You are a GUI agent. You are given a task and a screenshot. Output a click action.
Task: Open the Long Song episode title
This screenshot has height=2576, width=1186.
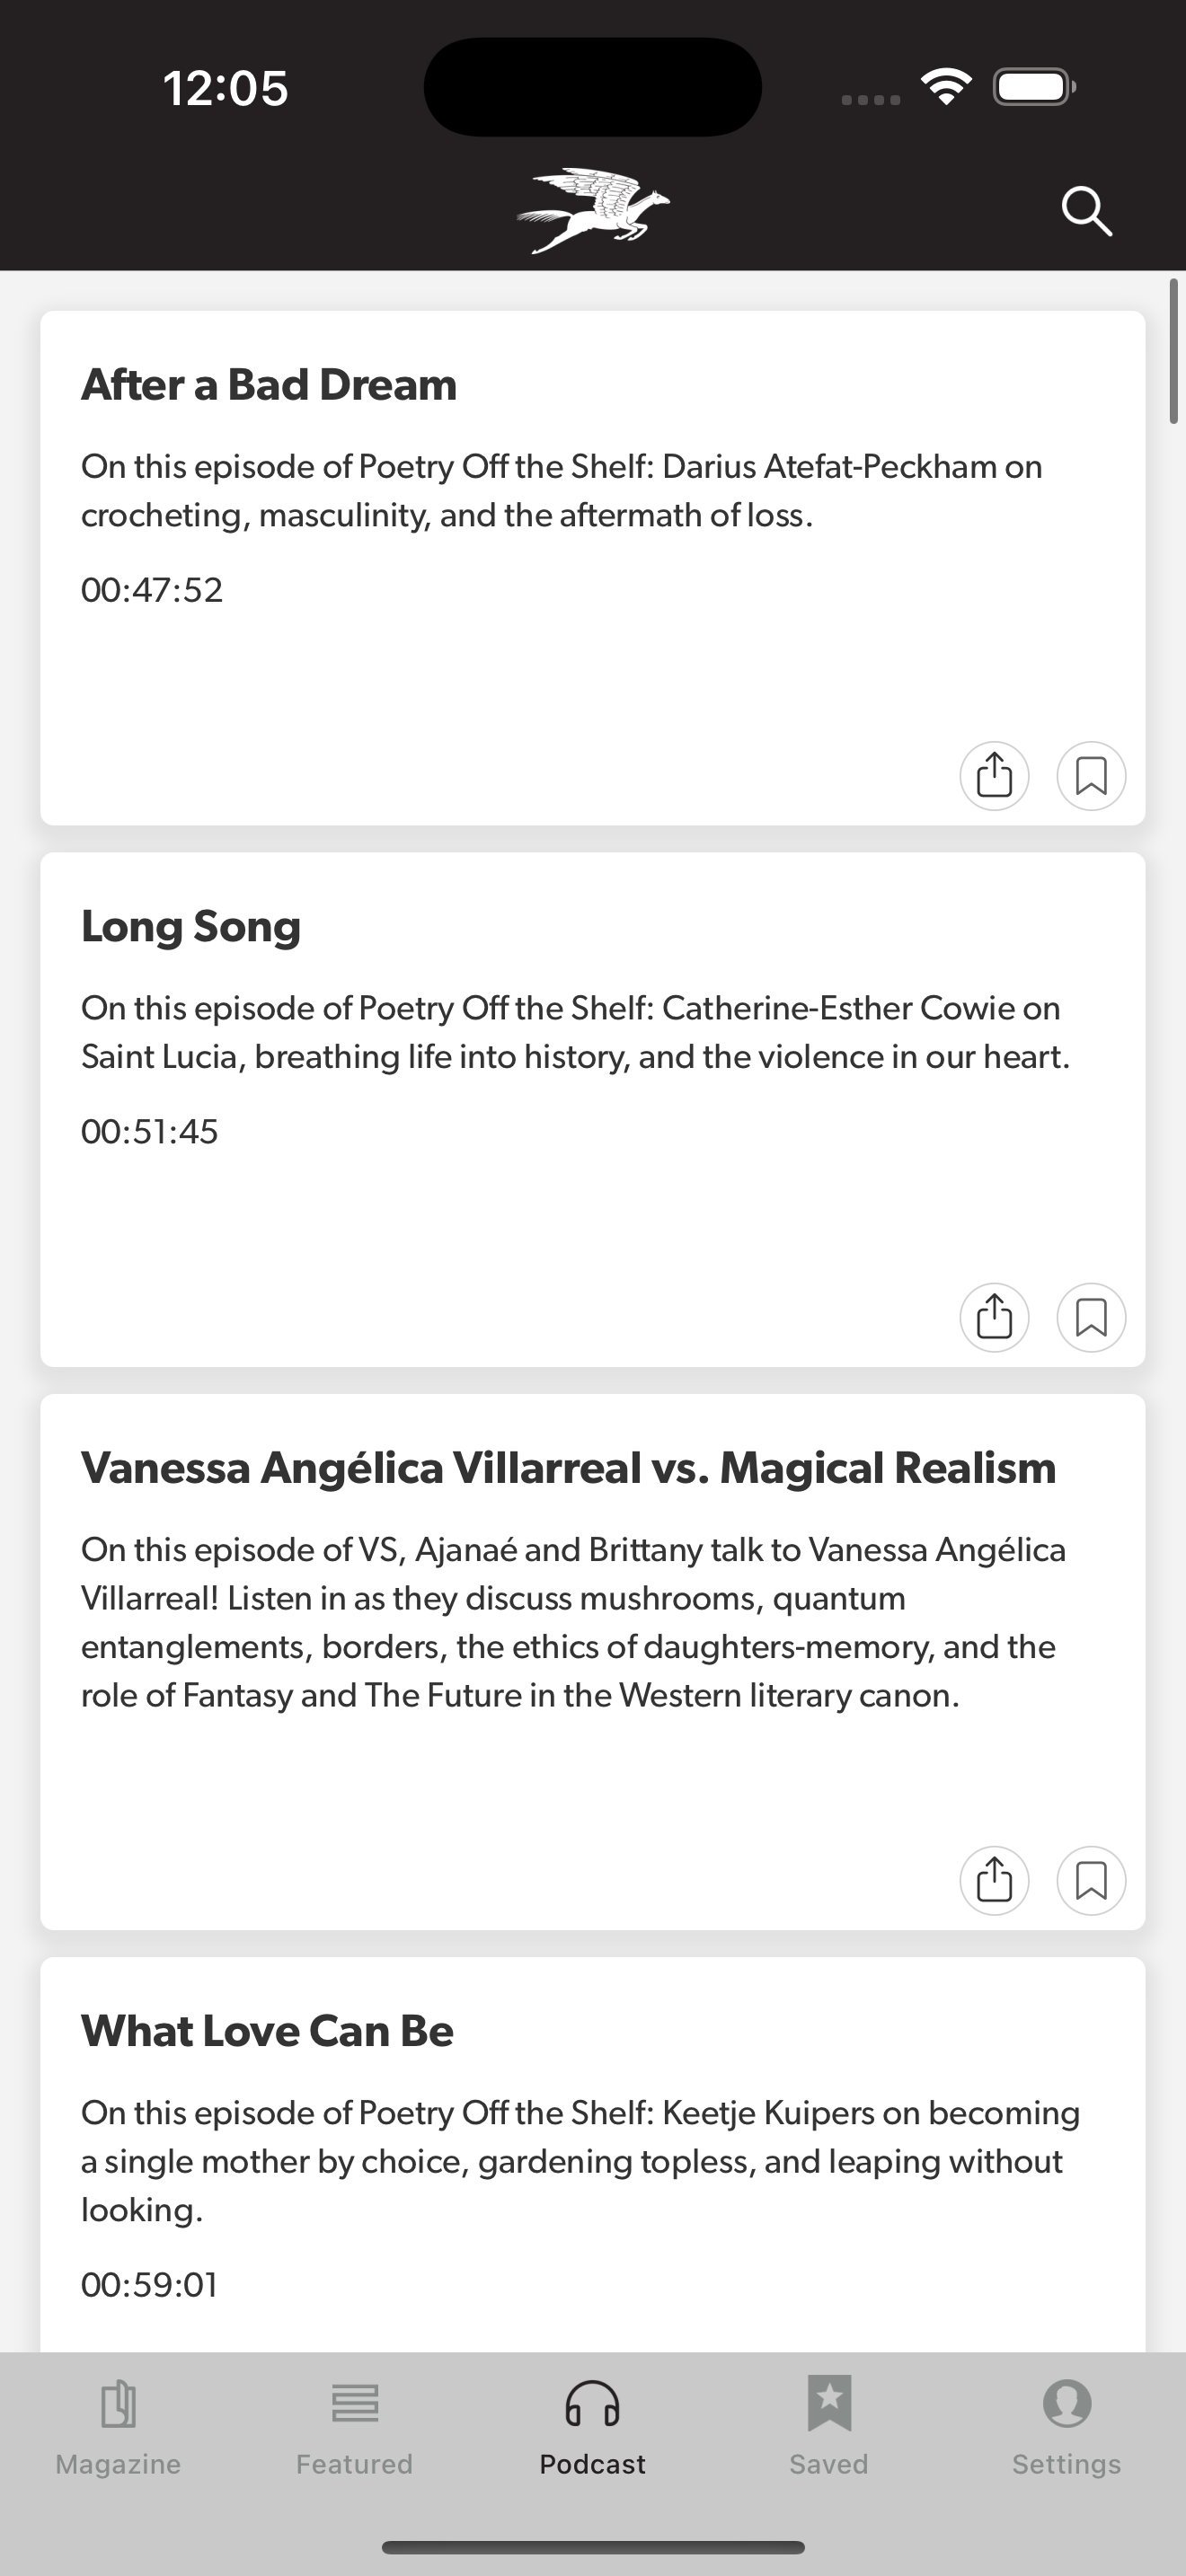tap(191, 926)
